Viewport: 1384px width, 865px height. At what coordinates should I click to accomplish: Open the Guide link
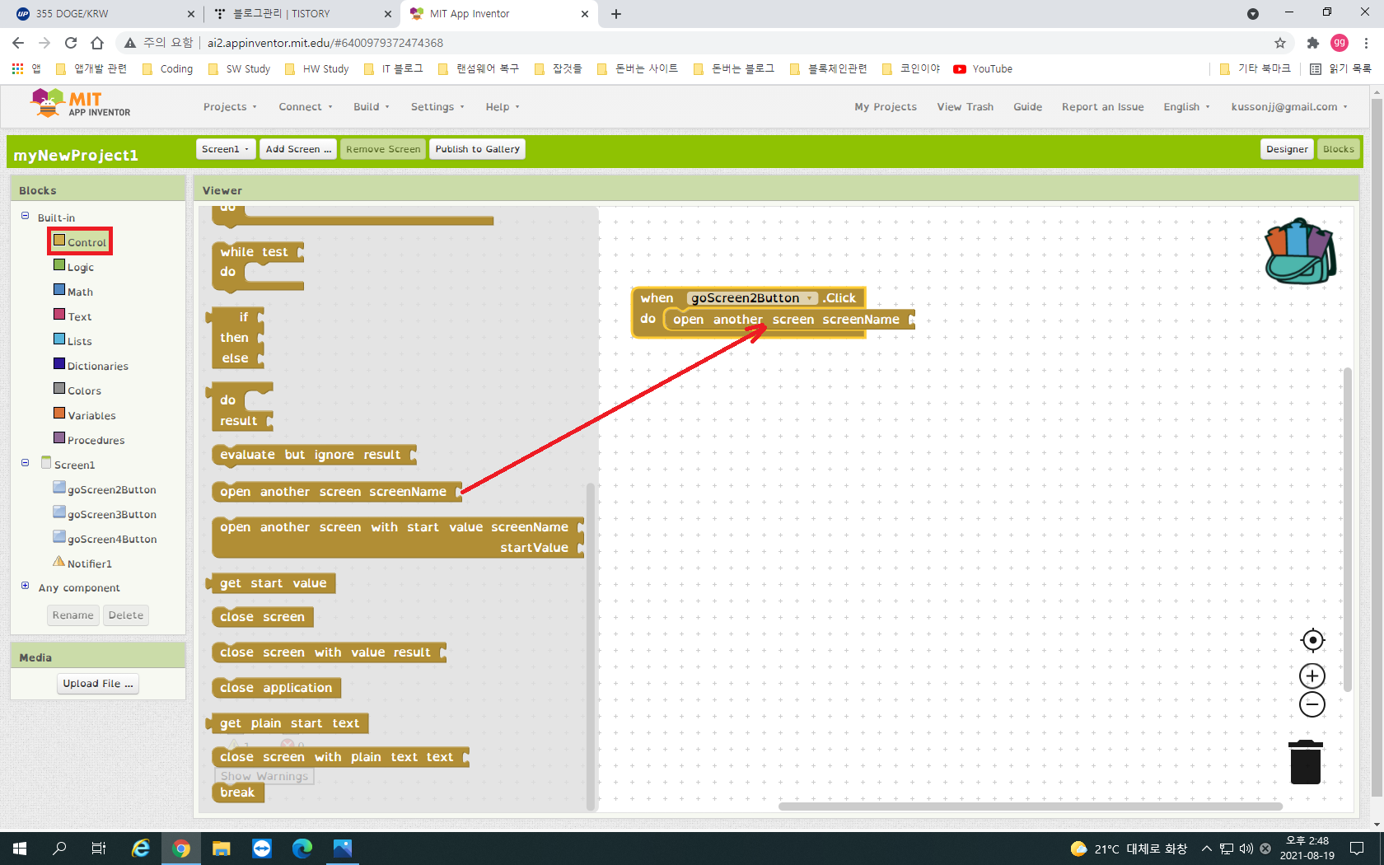(x=1027, y=107)
